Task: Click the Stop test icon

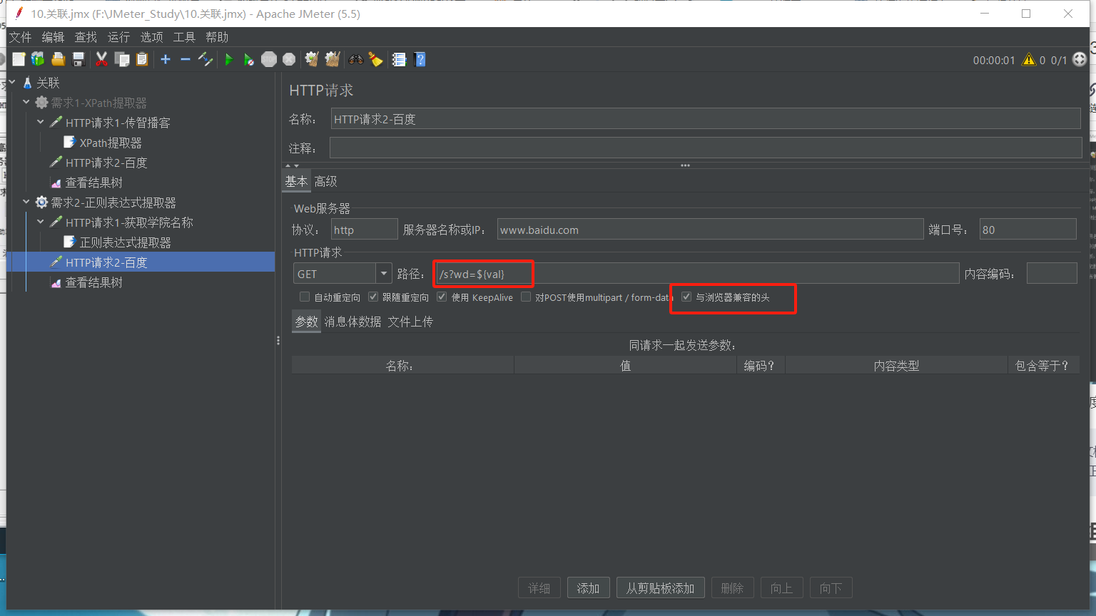Action: coord(269,59)
